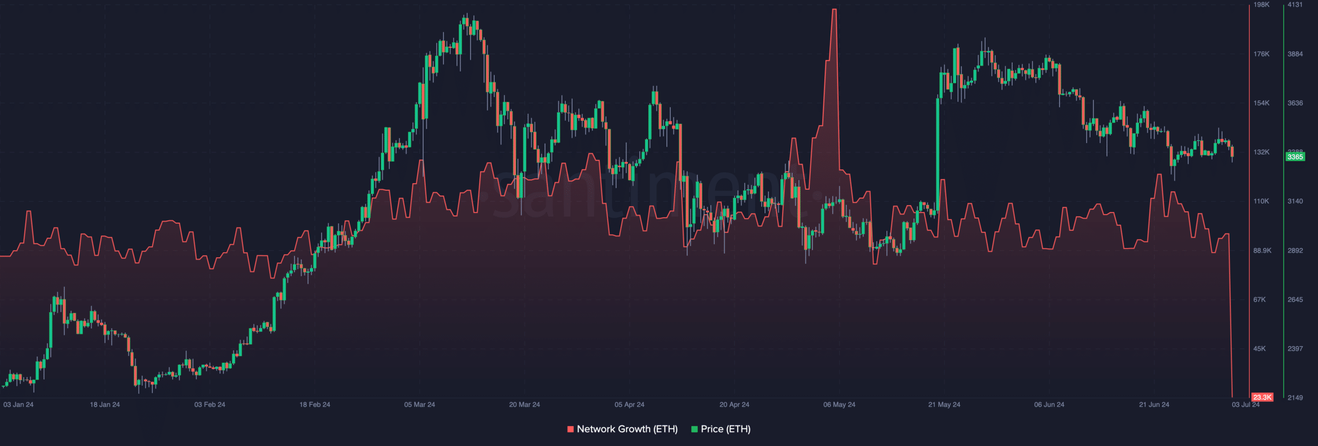Image resolution: width=1318 pixels, height=446 pixels.
Task: Click the 110K network growth axis value
Action: point(1262,201)
